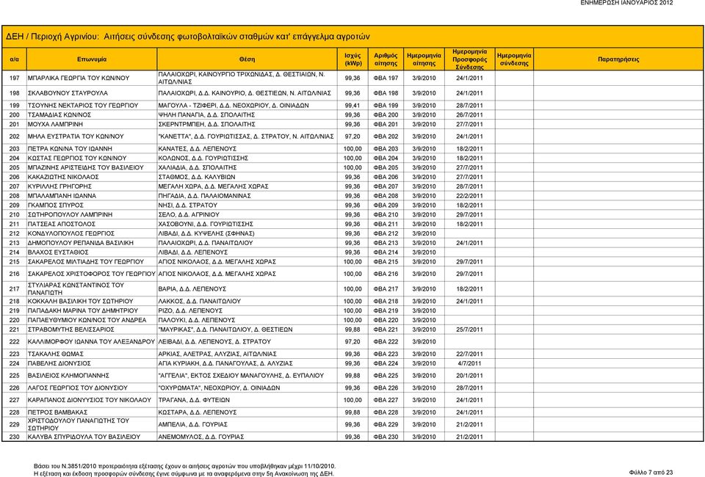Select name 'ΚΑΛΥΒΑ ΣΠΥΡΙΔΟΥΛΑ ΤΟΥ ΒΑΣΙΛΕΙΟΥ'
Screen dimensions: 705x477
click(84, 437)
